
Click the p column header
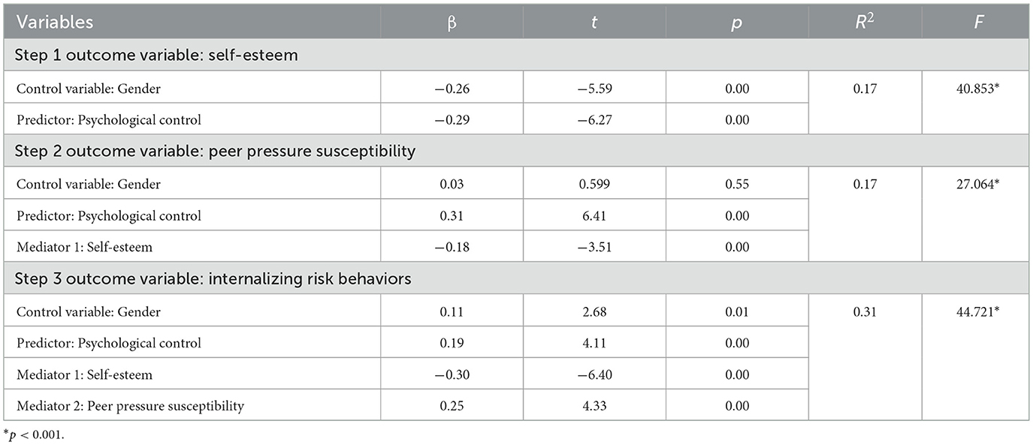pos(737,22)
